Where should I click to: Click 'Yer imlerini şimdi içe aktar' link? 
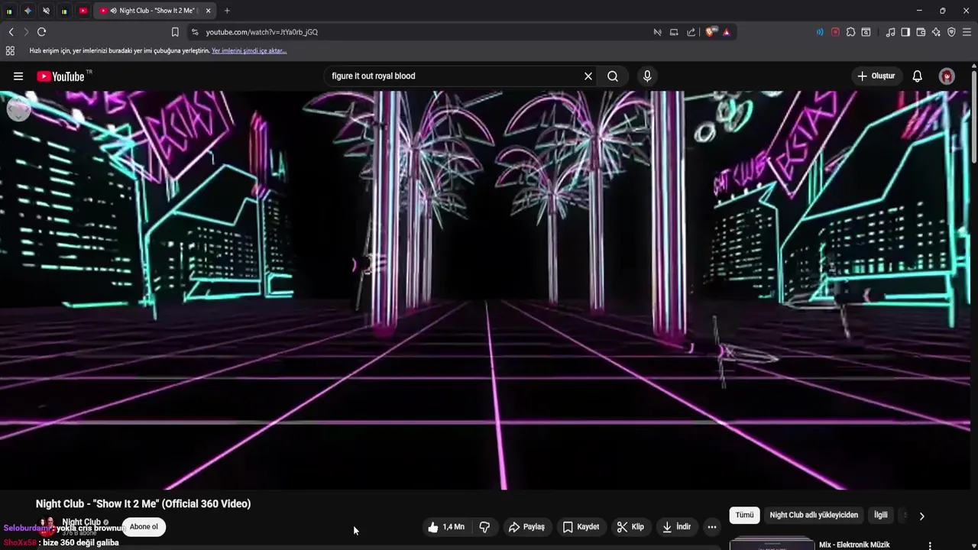tap(249, 51)
